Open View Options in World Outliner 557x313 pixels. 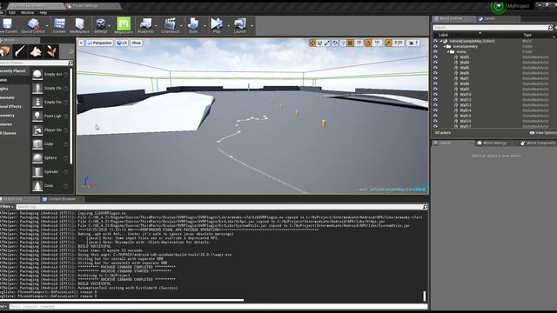pyautogui.click(x=543, y=133)
